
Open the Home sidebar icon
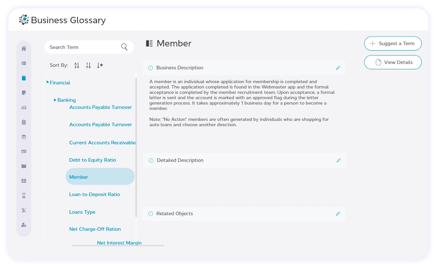click(24, 49)
